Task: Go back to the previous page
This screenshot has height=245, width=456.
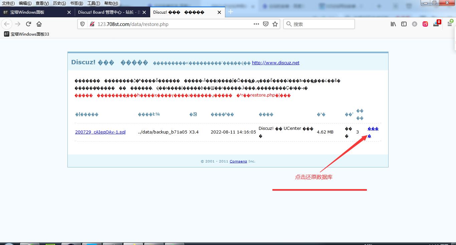Action: 7,24
